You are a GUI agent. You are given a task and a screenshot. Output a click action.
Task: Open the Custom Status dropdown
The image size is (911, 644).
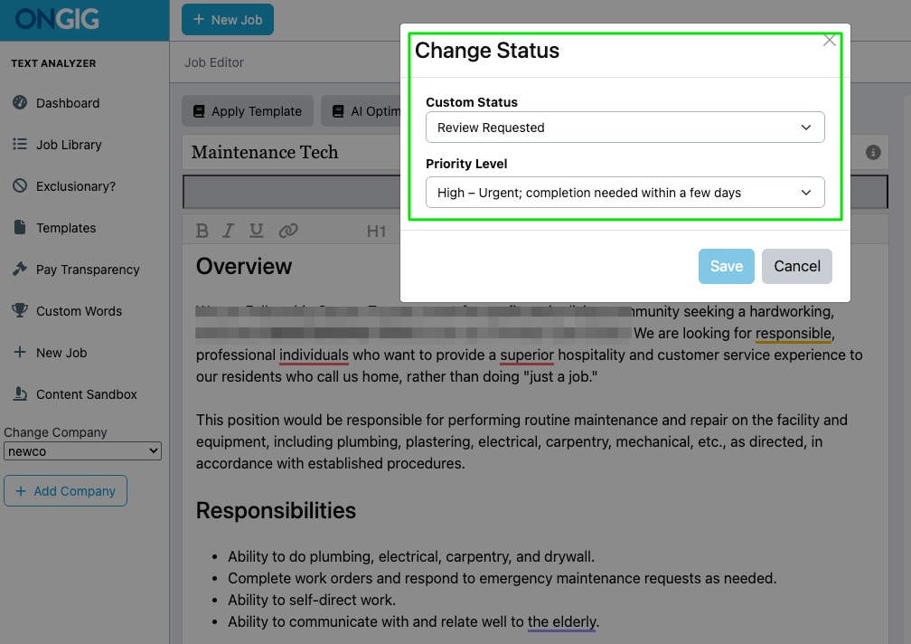point(625,128)
